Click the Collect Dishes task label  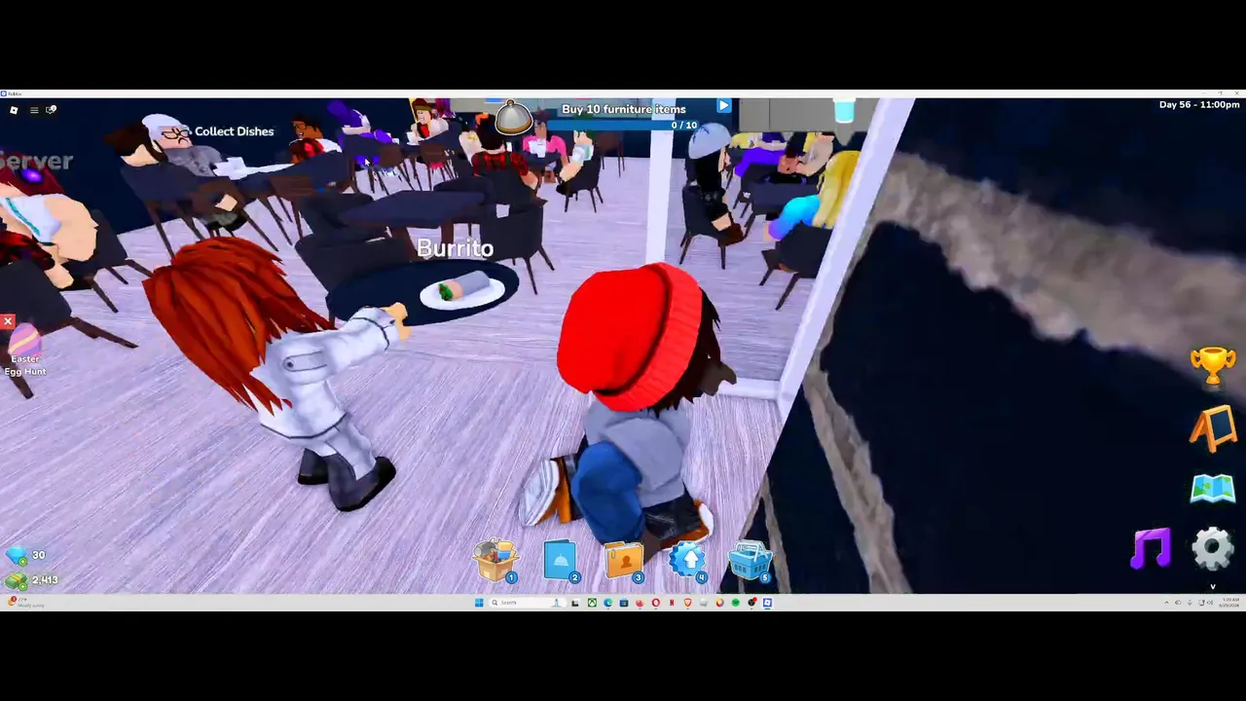pyautogui.click(x=234, y=131)
